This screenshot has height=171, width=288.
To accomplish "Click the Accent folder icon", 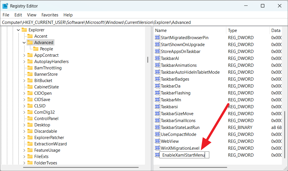I will 30,36.
